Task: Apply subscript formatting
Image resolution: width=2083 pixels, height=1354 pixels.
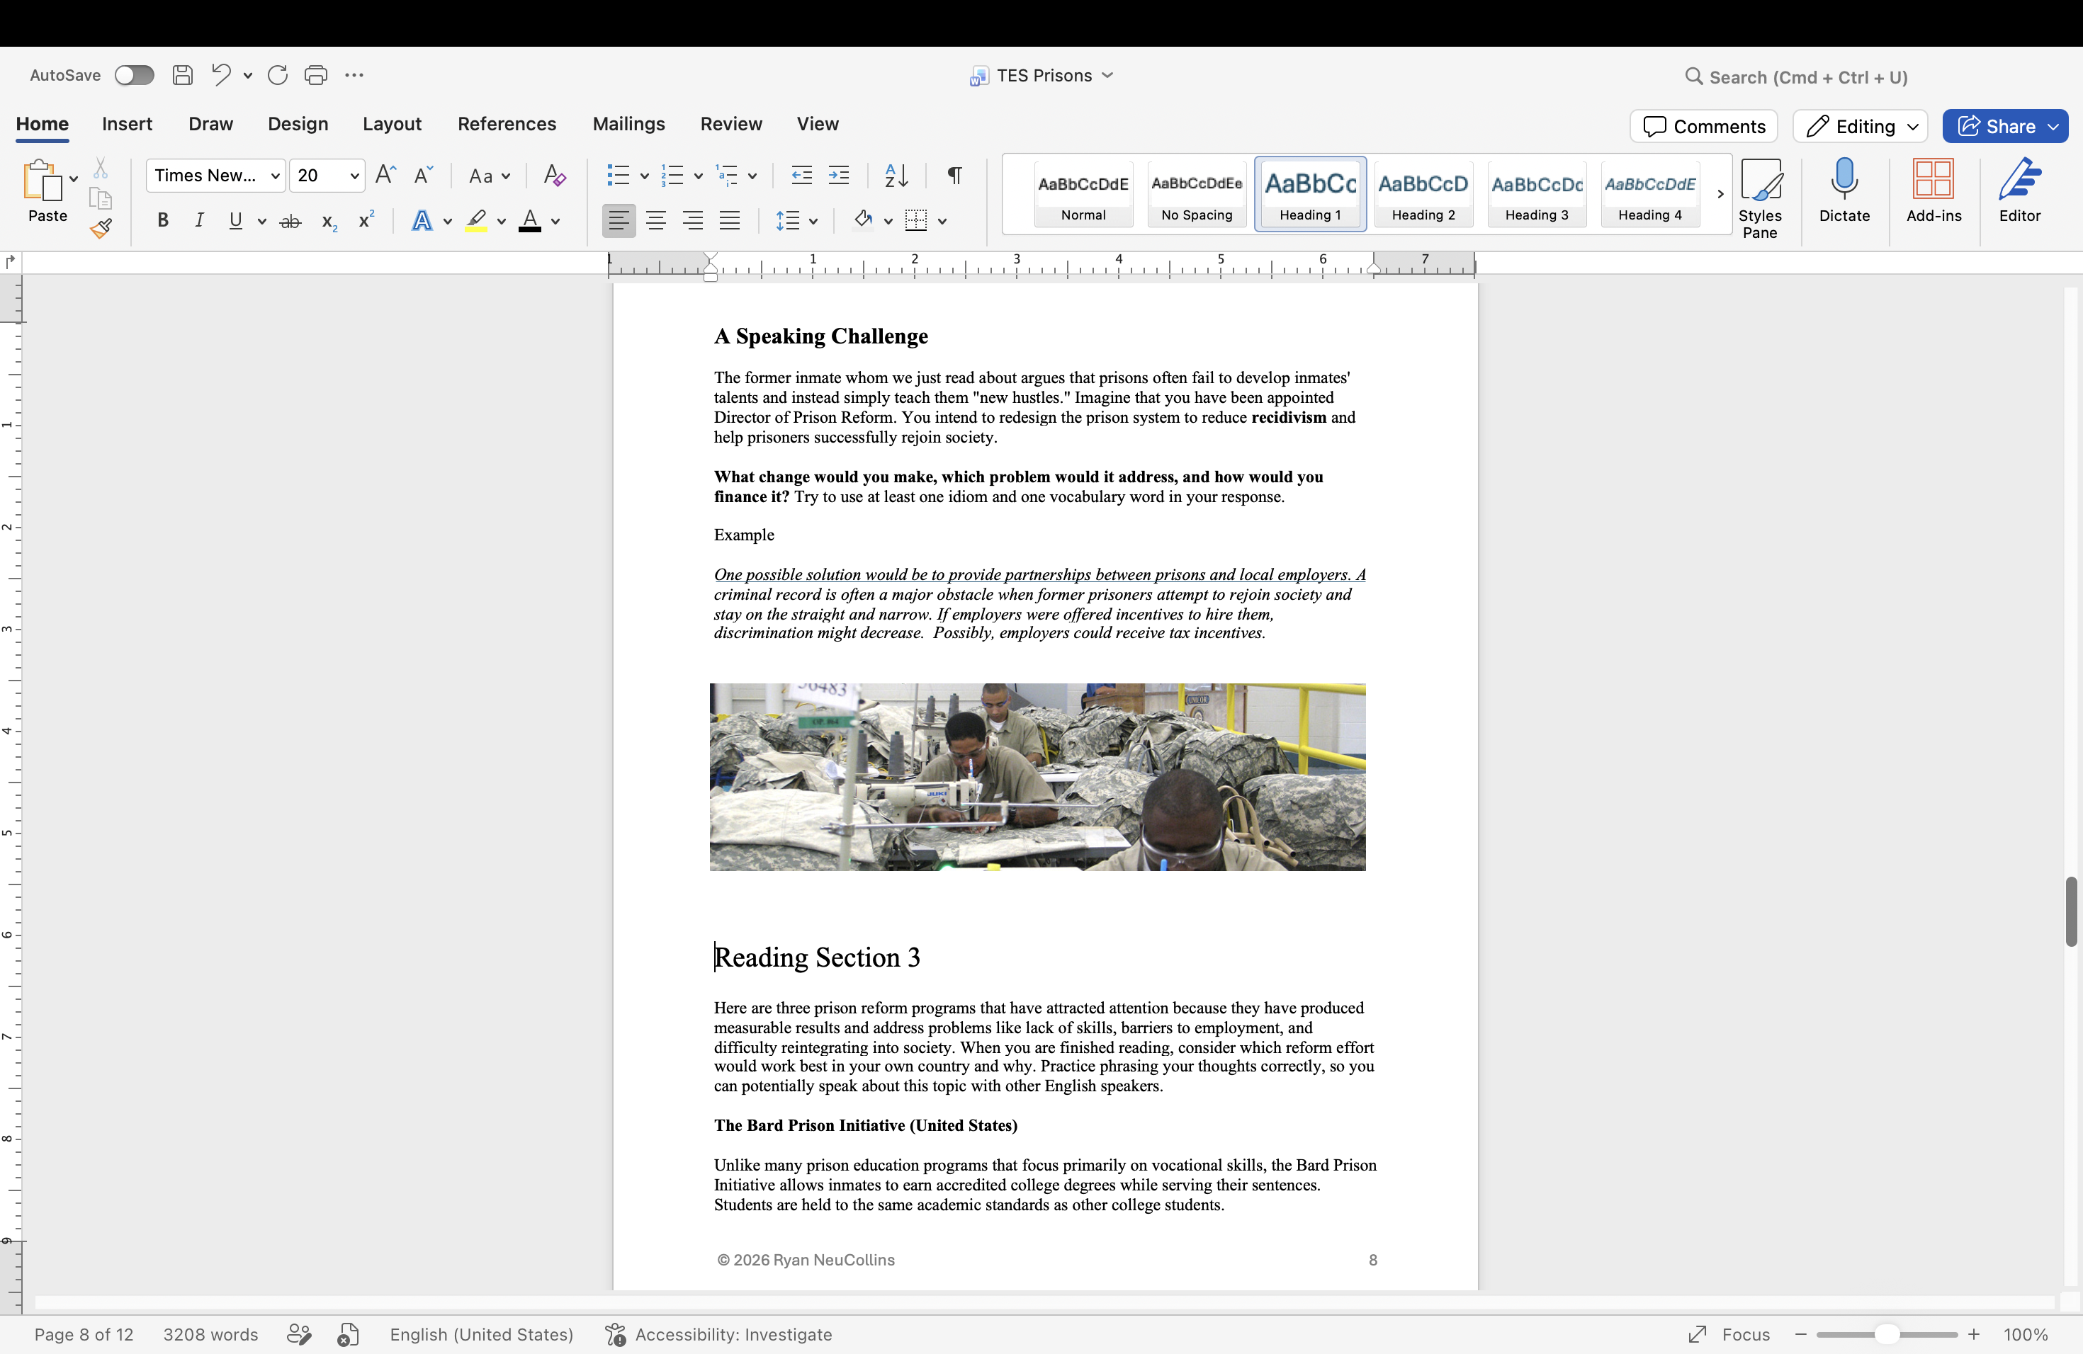Action: [x=329, y=222]
